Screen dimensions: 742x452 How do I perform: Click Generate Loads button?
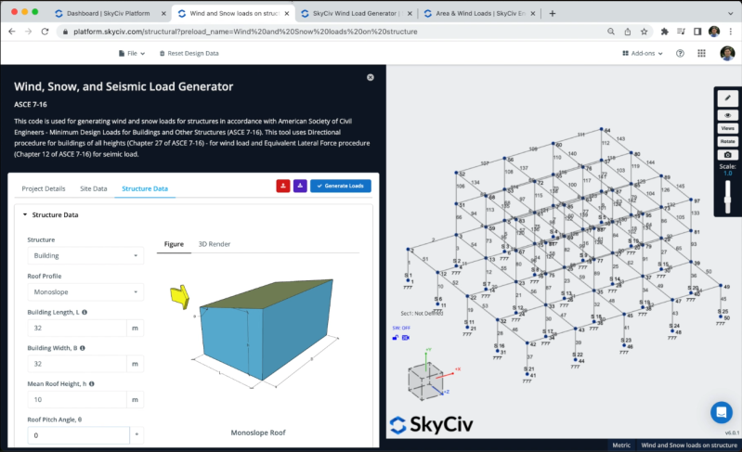point(341,186)
